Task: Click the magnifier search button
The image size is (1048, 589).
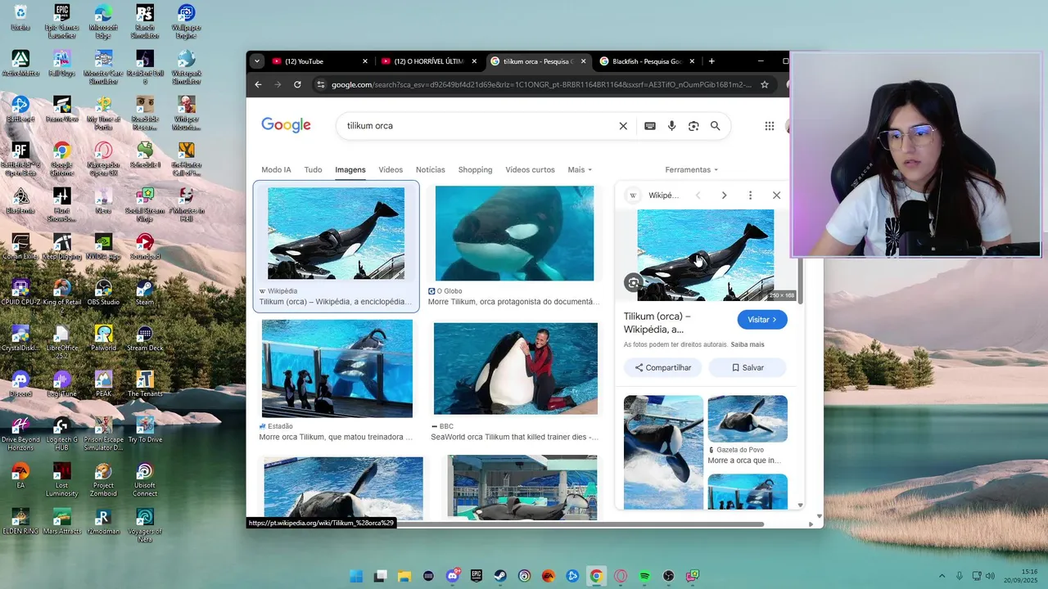Action: click(x=716, y=126)
